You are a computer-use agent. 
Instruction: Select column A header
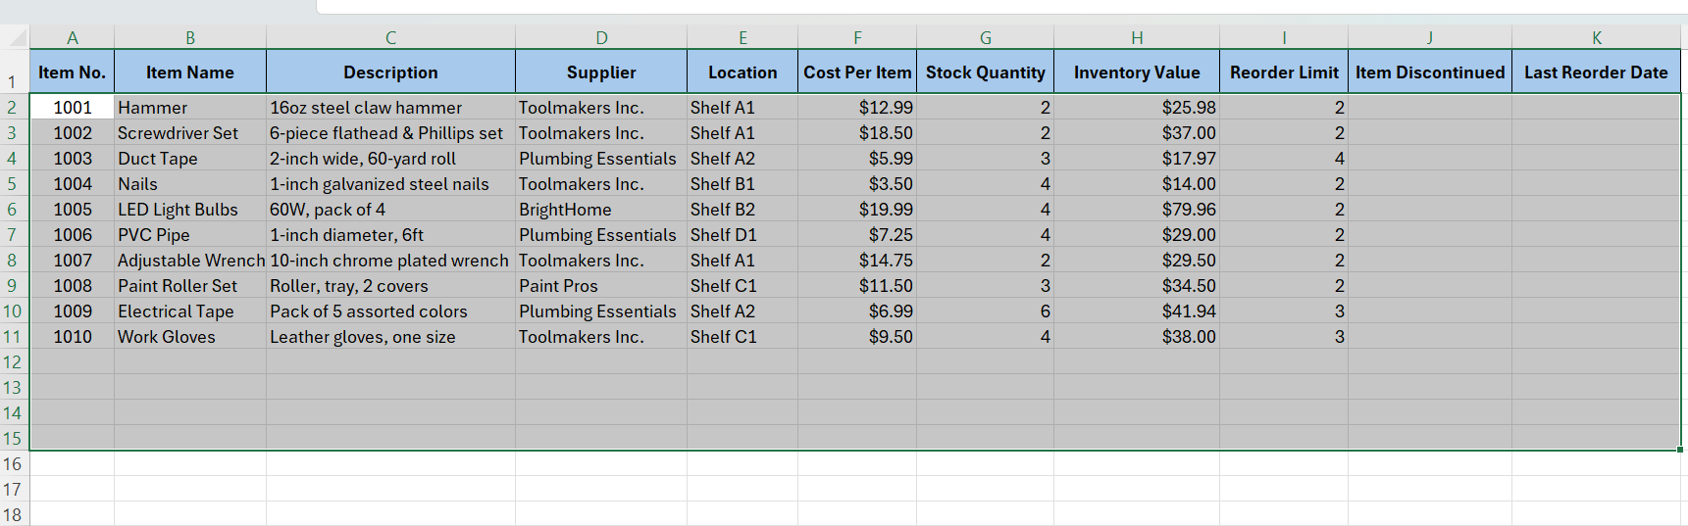(72, 38)
